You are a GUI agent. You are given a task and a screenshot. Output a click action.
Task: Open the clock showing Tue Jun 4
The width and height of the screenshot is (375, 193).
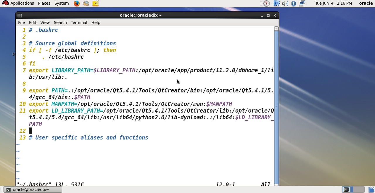[333, 3]
